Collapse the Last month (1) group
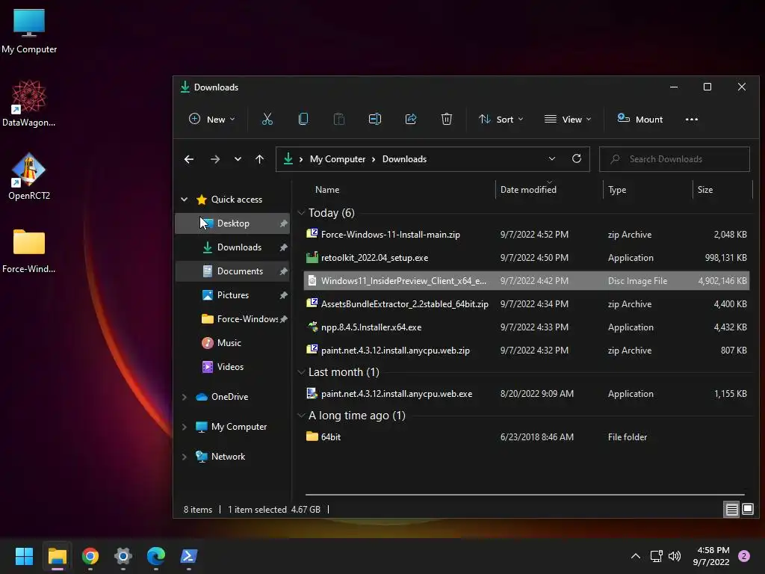Screen dimensions: 765x574 [x=301, y=372]
